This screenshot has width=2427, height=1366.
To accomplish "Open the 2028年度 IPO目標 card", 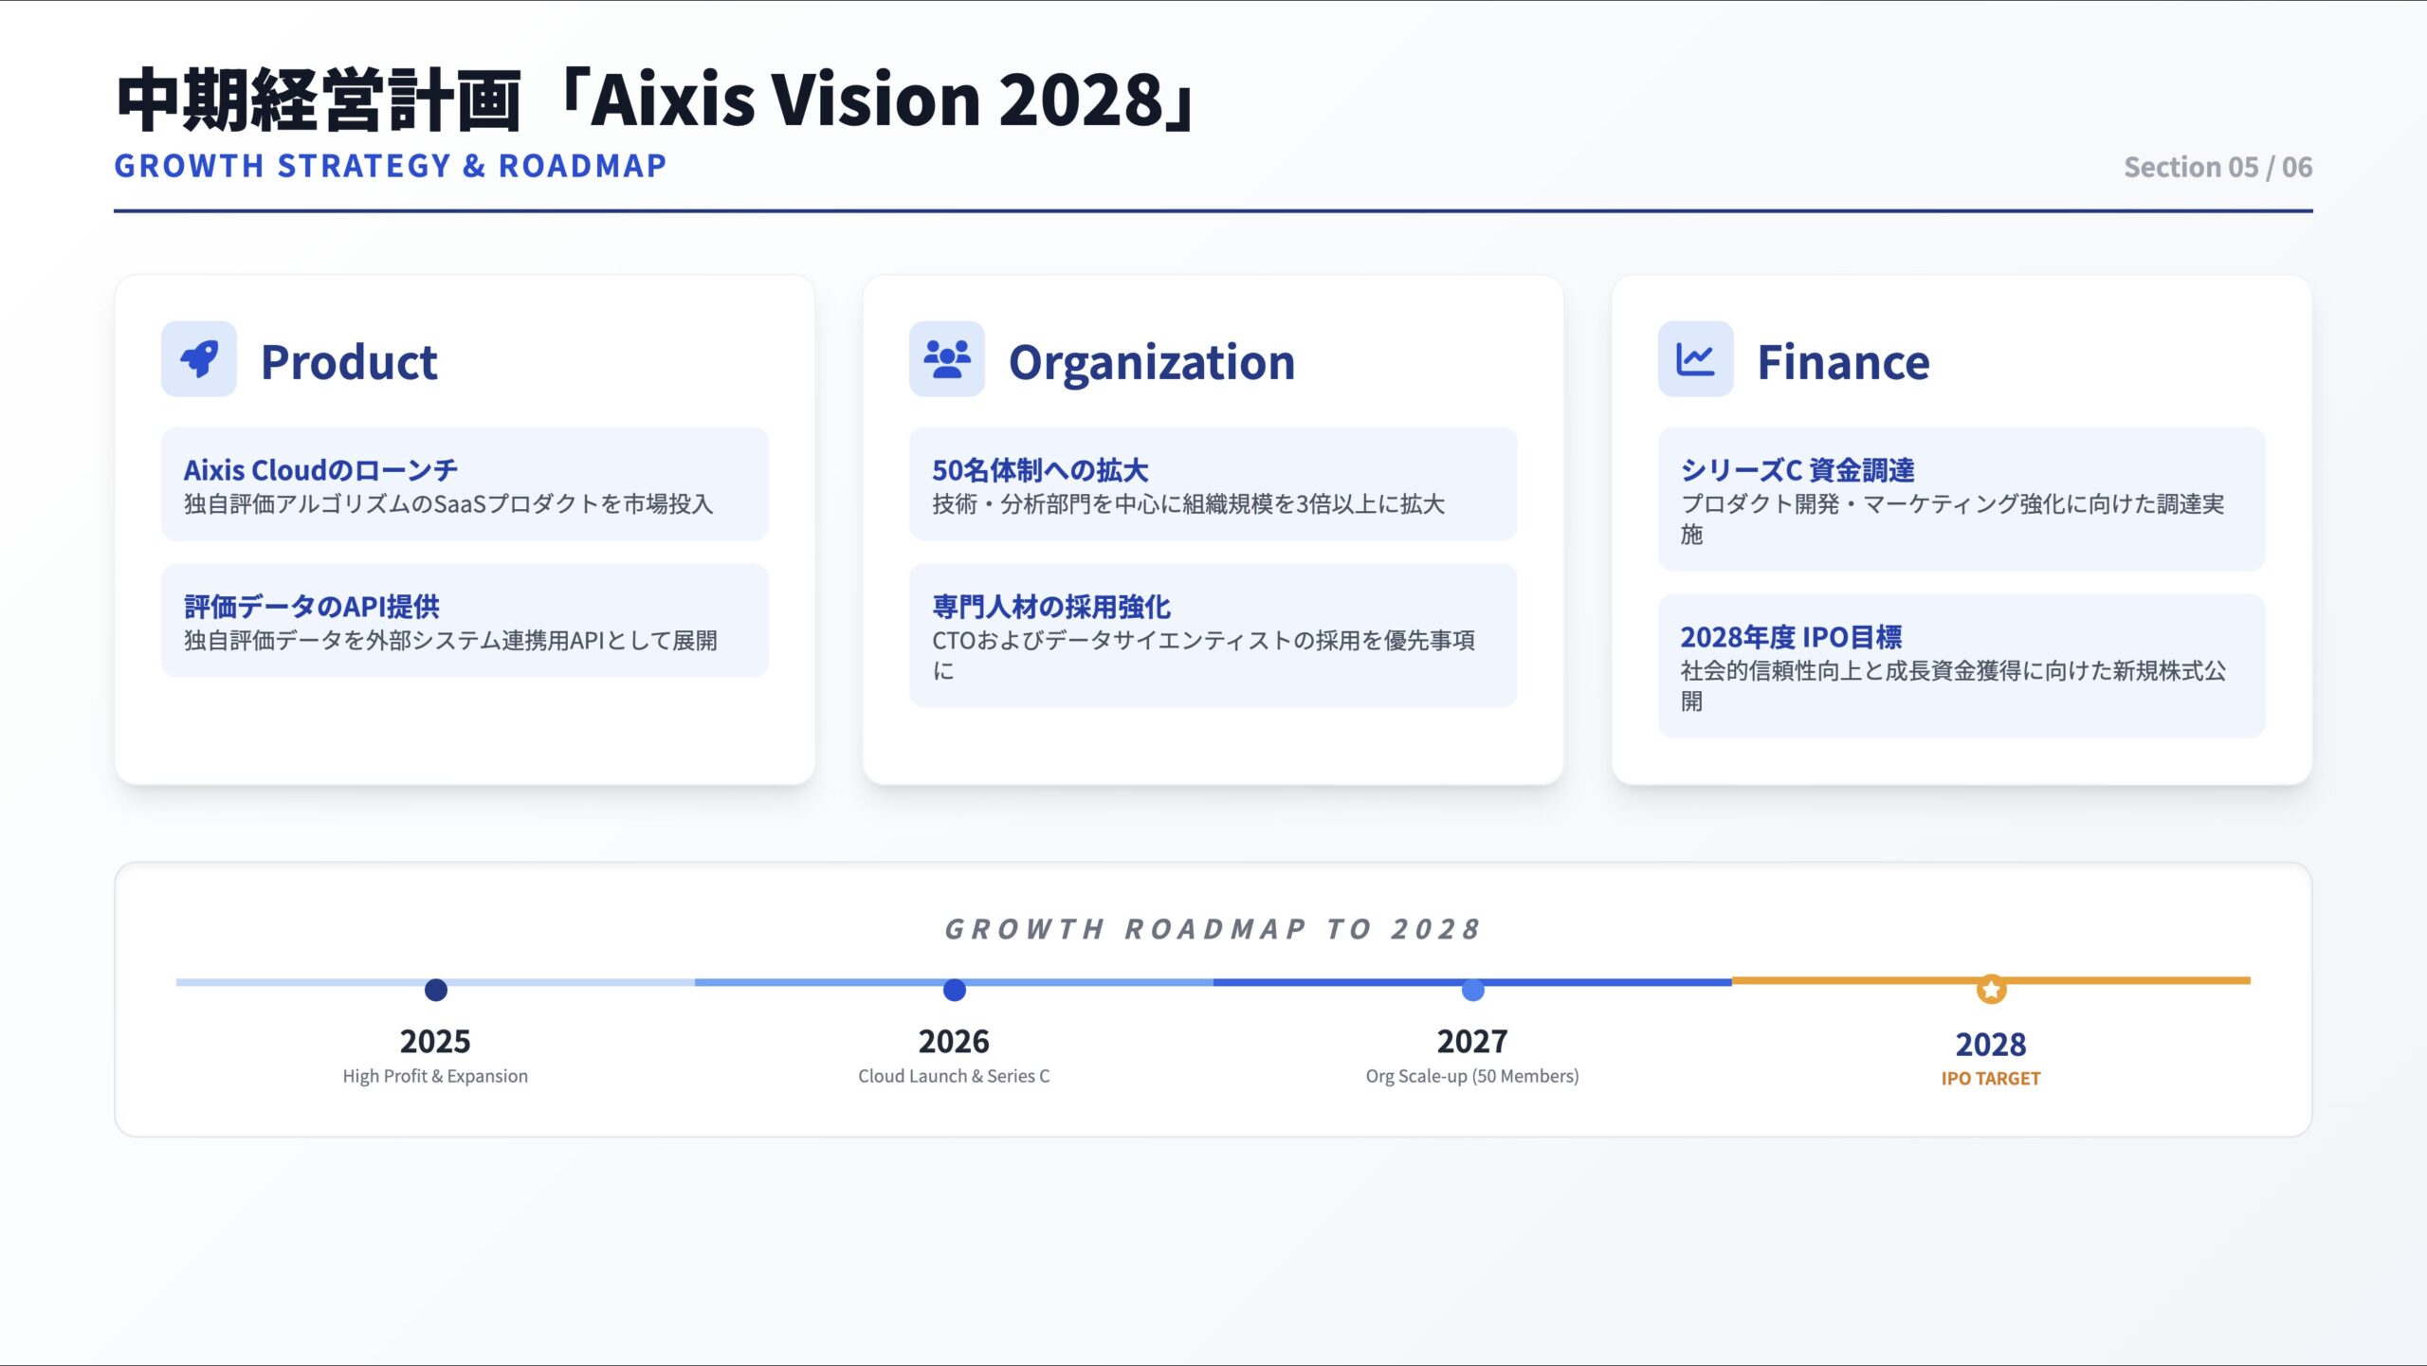I will (1961, 666).
